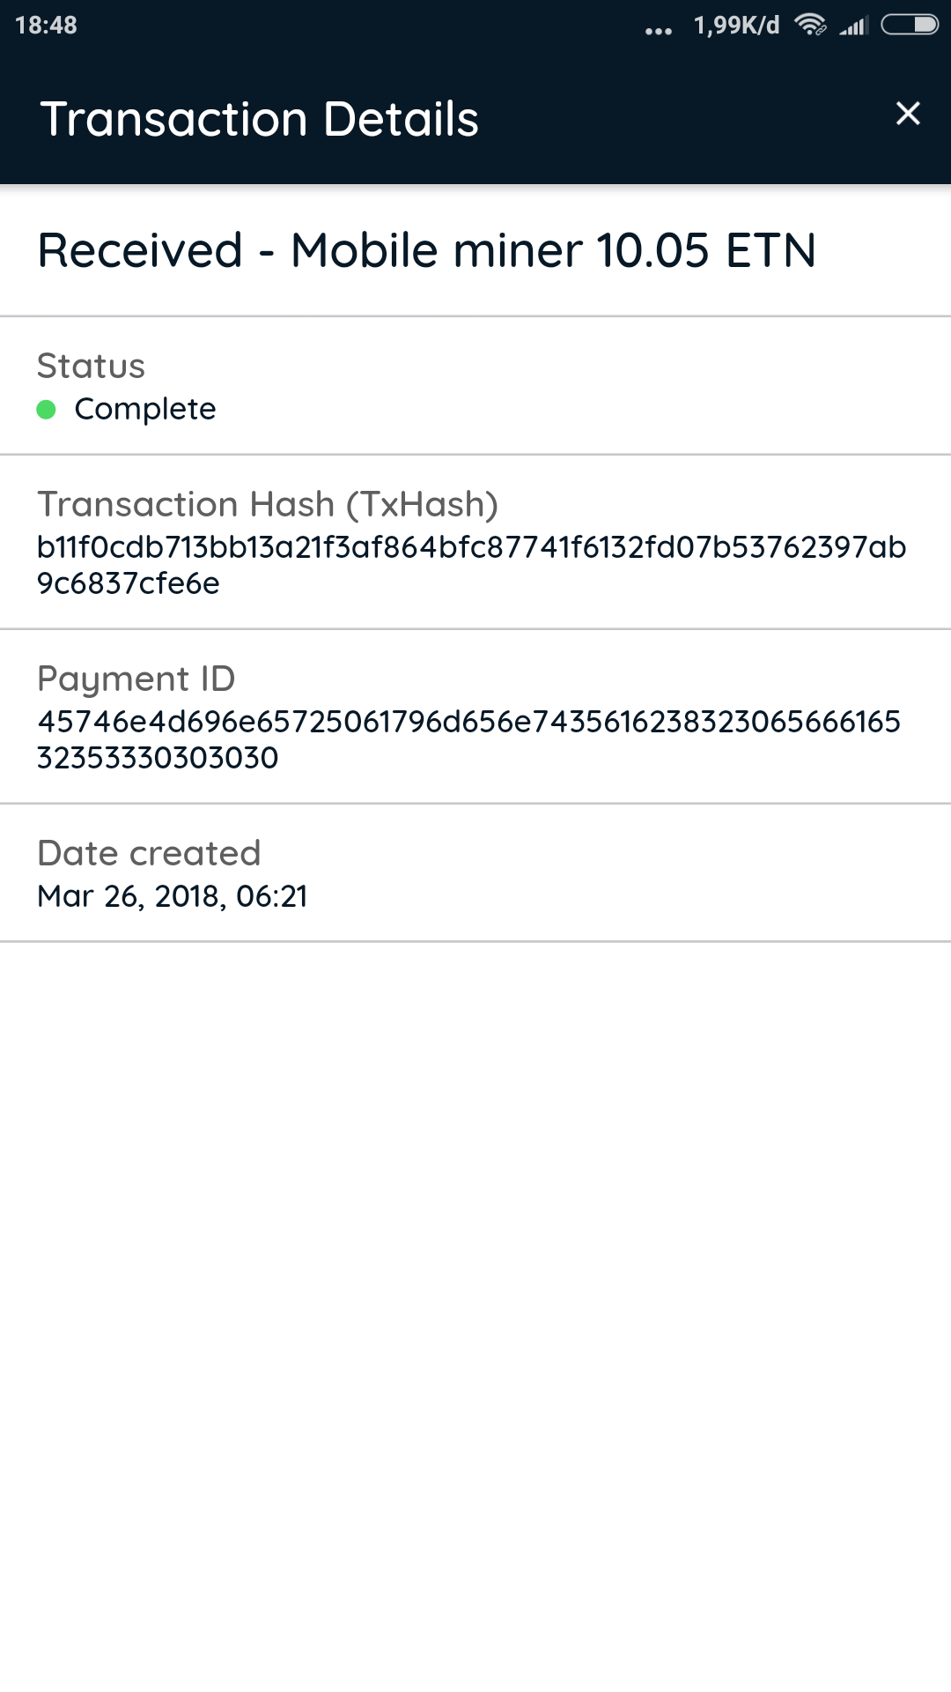The image size is (951, 1692).
Task: Close the Transaction Details screen
Action: 907,114
